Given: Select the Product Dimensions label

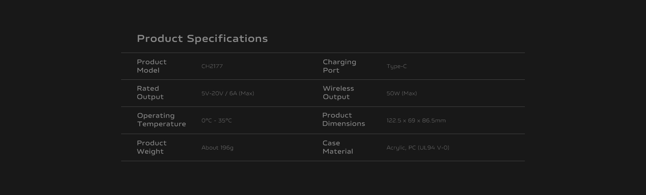Looking at the screenshot, I should pyautogui.click(x=343, y=119).
